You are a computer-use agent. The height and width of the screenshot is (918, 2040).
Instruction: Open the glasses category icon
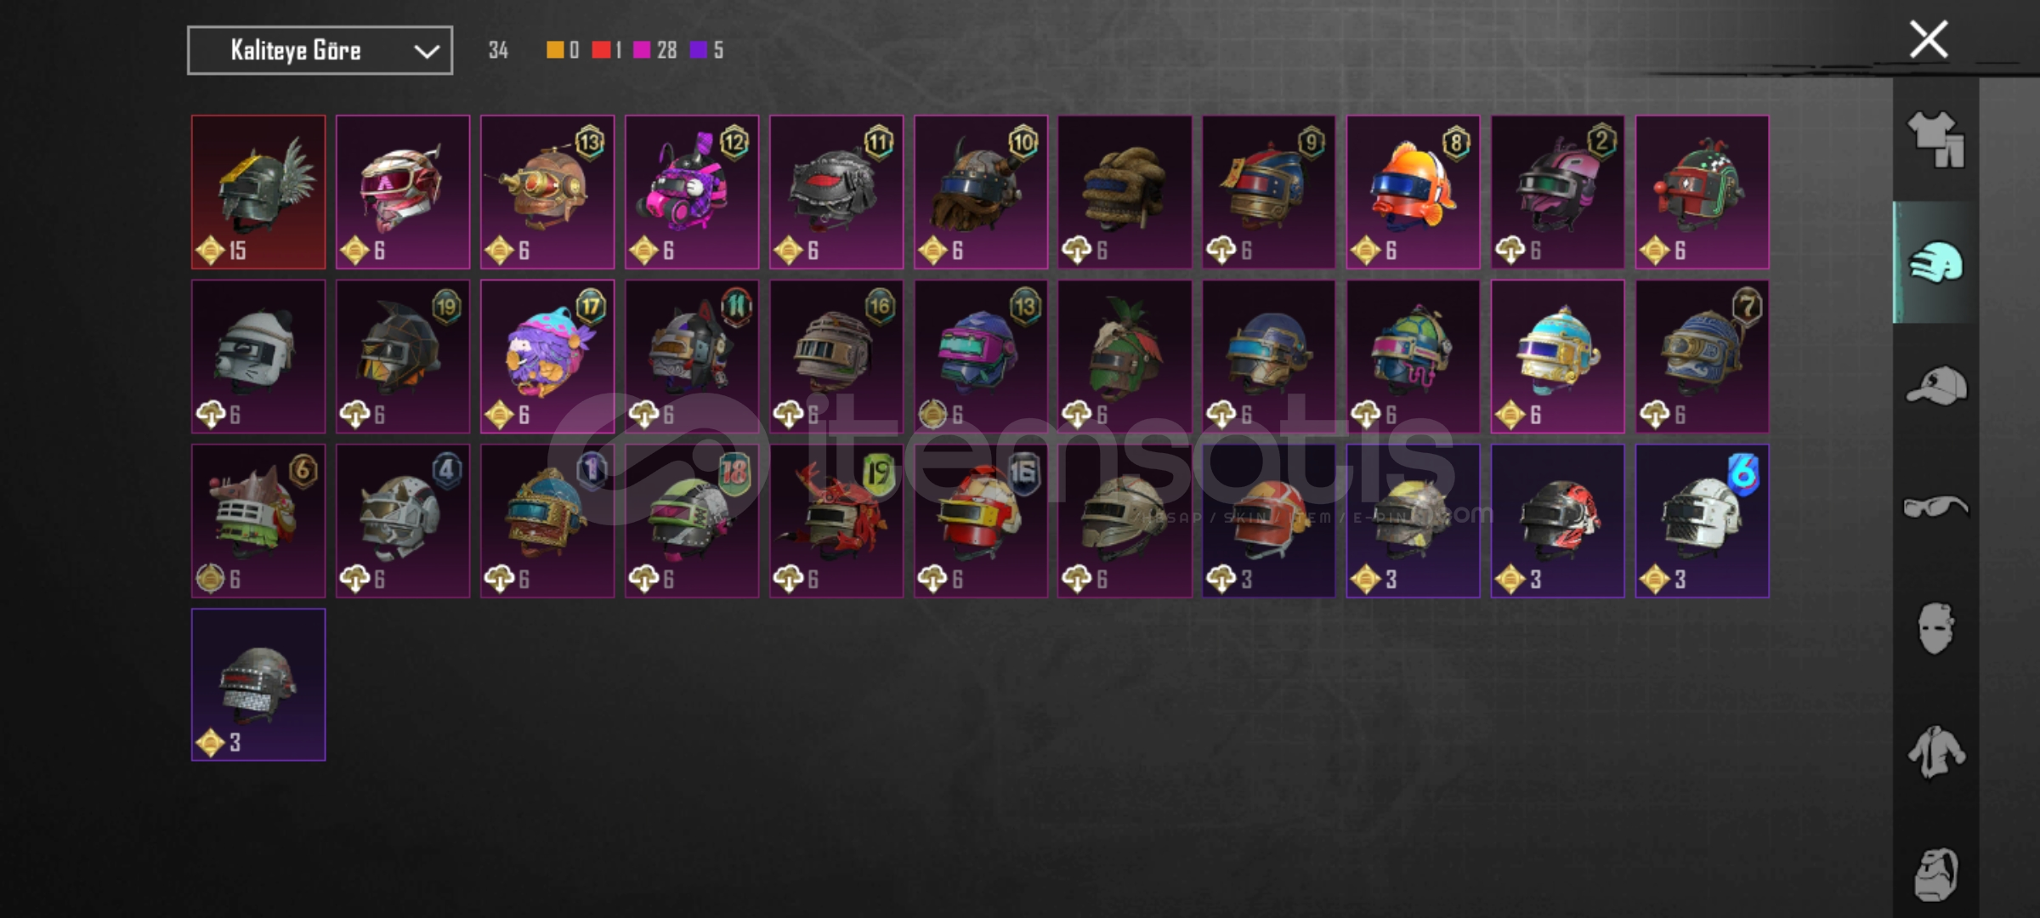point(1935,507)
